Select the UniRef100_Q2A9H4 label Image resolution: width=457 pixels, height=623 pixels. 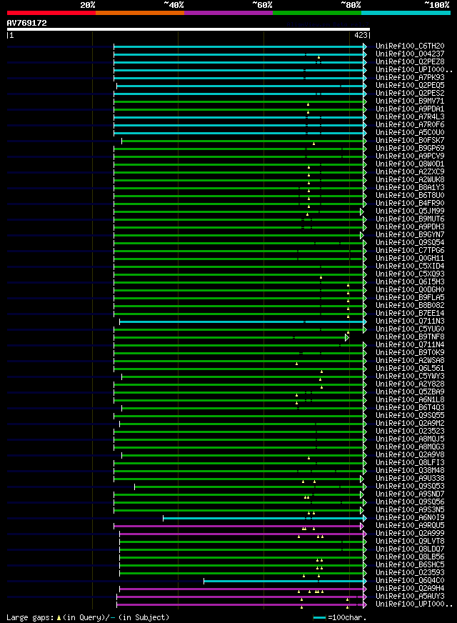pos(410,589)
